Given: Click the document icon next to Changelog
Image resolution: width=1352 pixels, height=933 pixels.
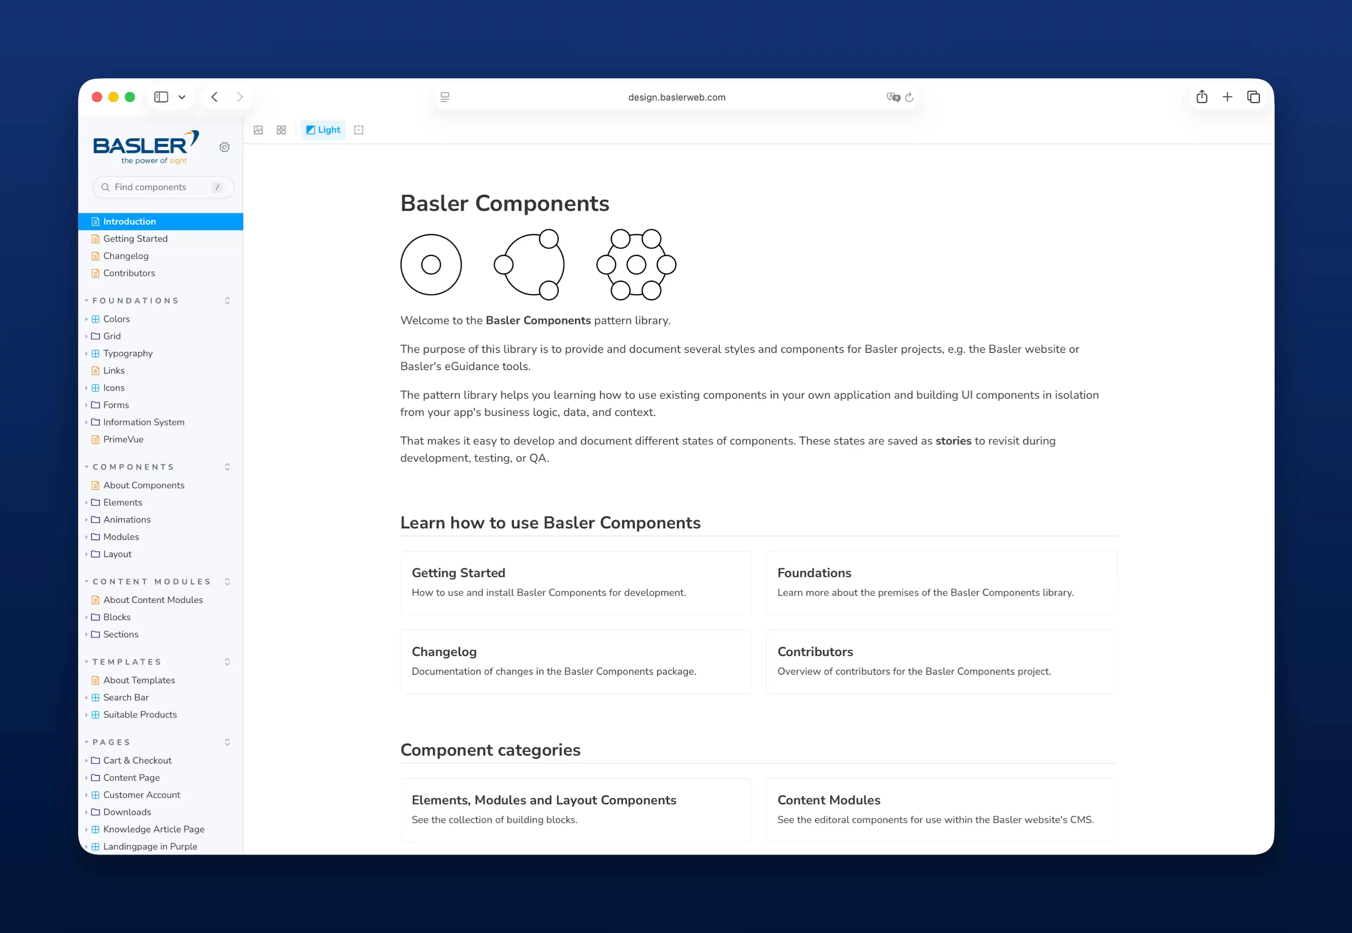Looking at the screenshot, I should click(x=95, y=255).
